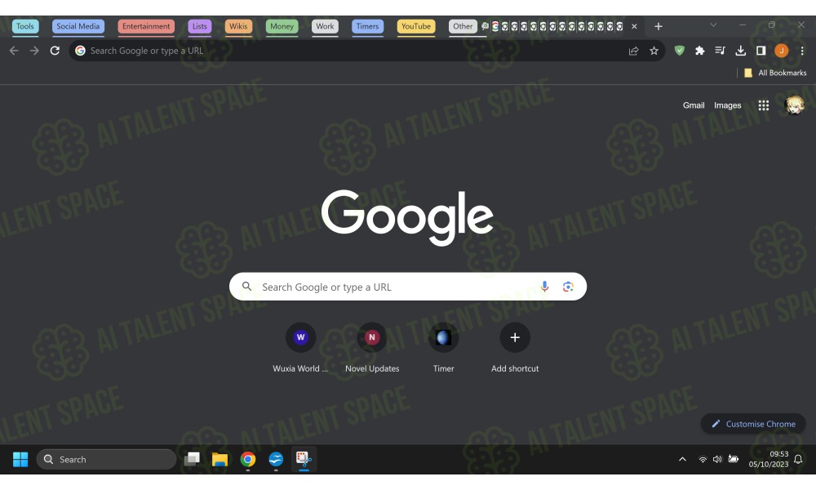816x490 pixels.
Task: Open a new tab with plus button
Action: point(659,26)
